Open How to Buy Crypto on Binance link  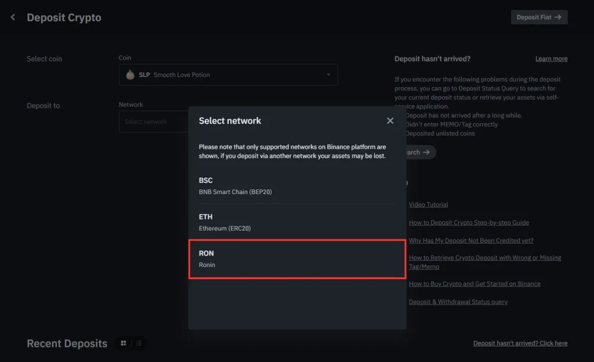[x=475, y=284]
